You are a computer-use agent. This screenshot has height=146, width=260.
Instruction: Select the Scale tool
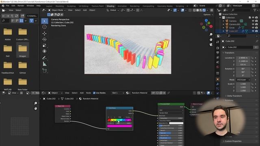[44, 45]
